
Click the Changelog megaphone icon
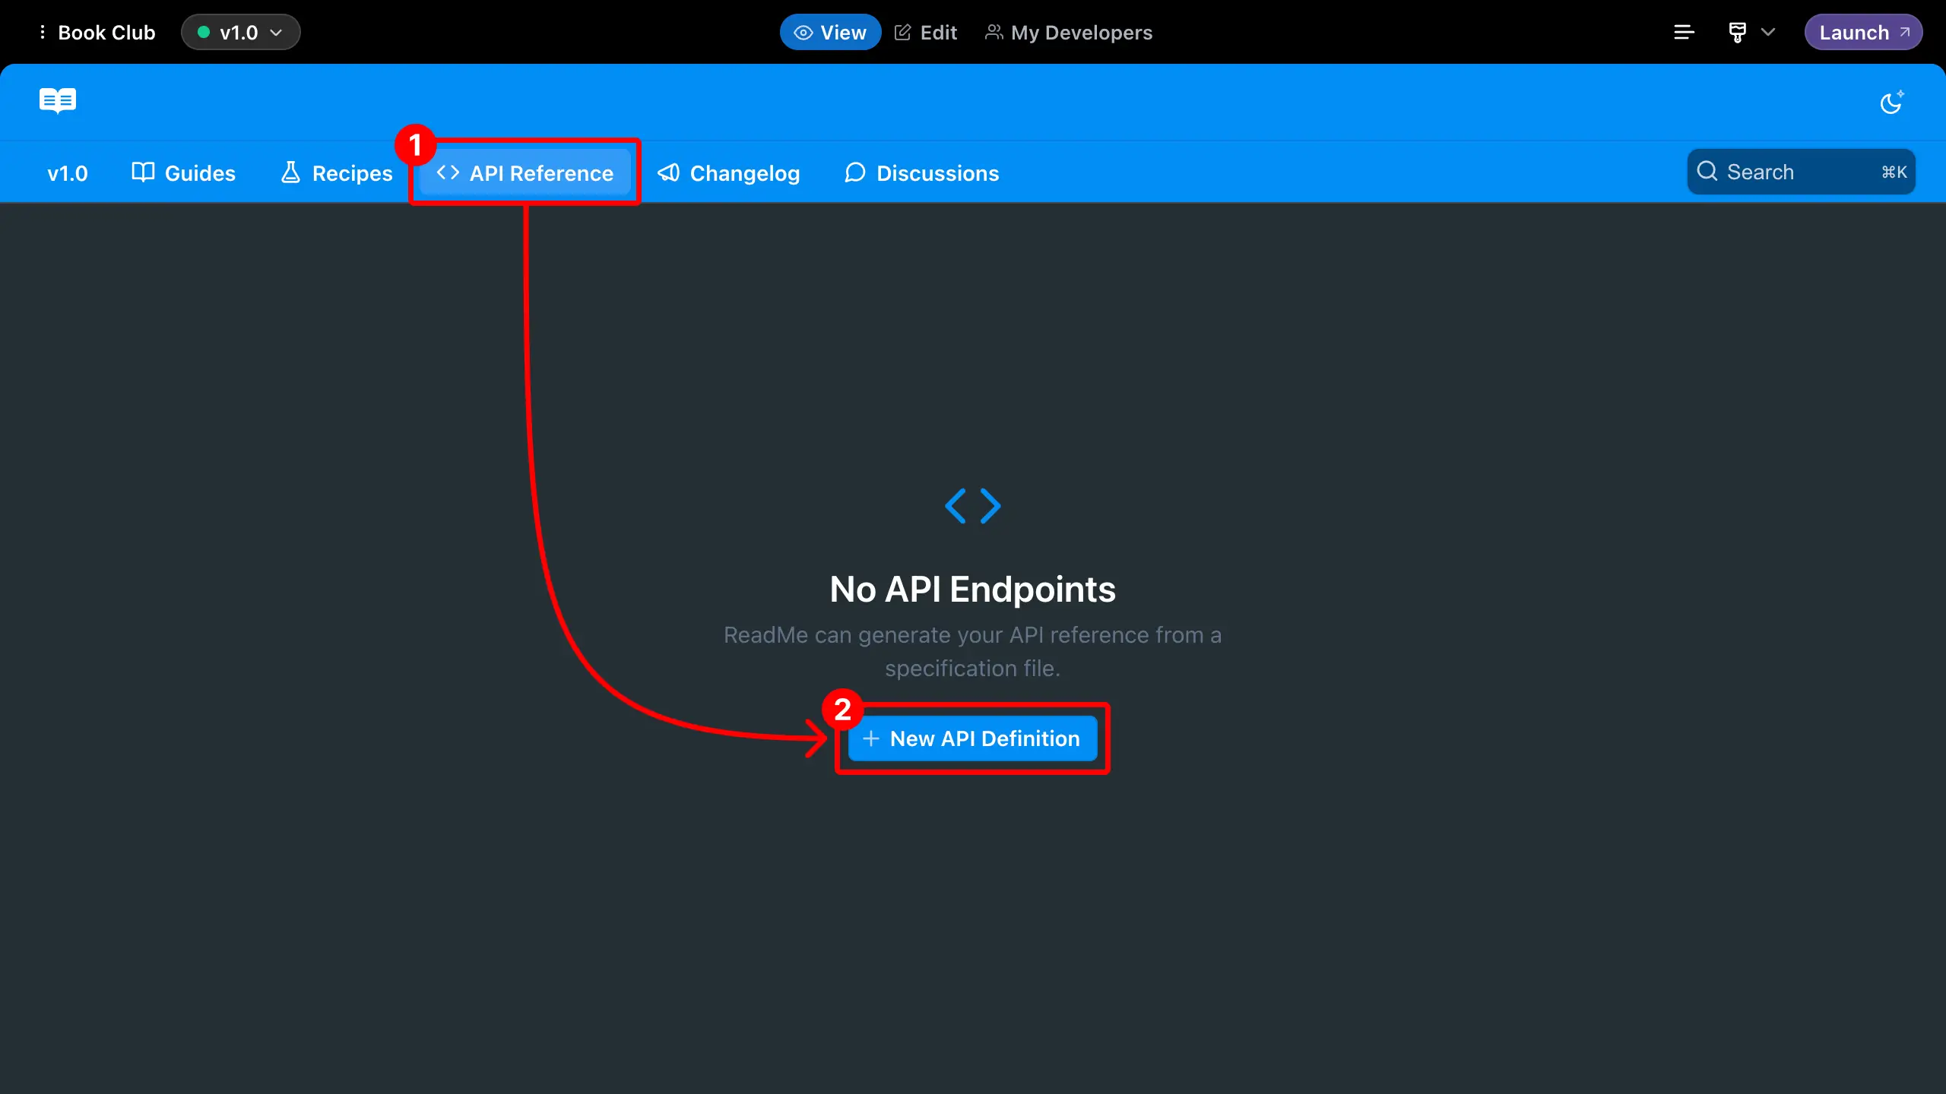[x=667, y=172]
